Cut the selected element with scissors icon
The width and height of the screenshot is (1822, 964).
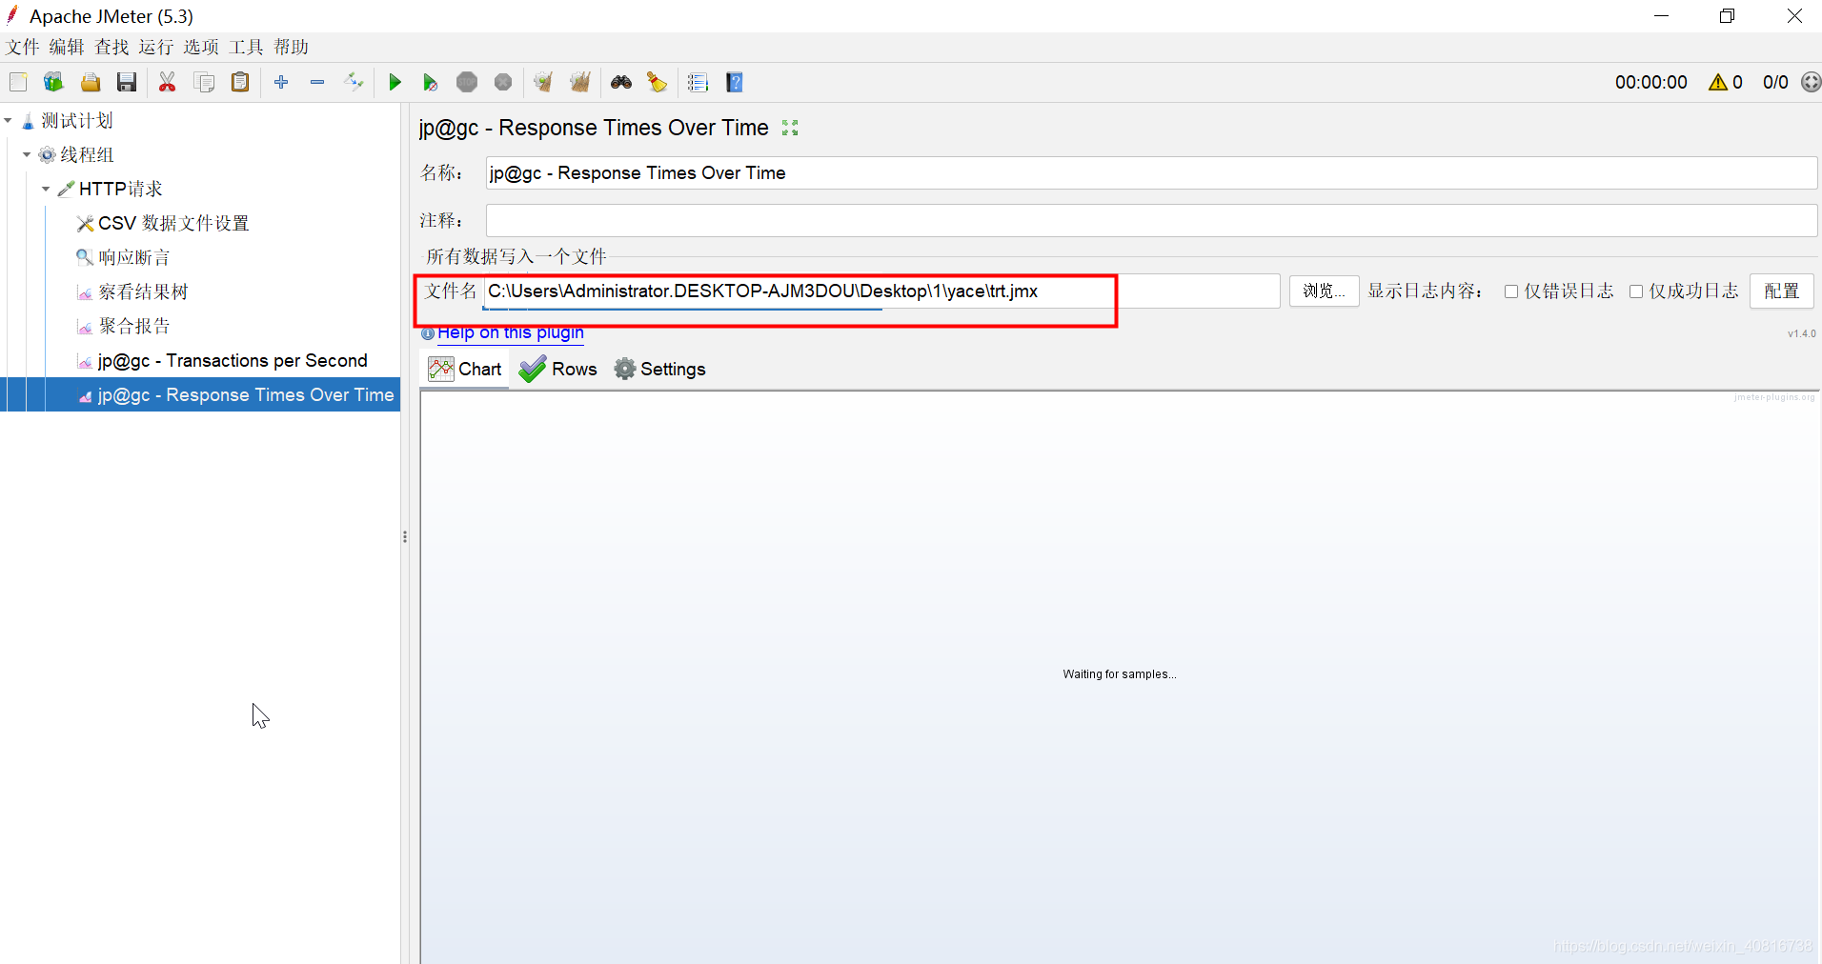(168, 82)
